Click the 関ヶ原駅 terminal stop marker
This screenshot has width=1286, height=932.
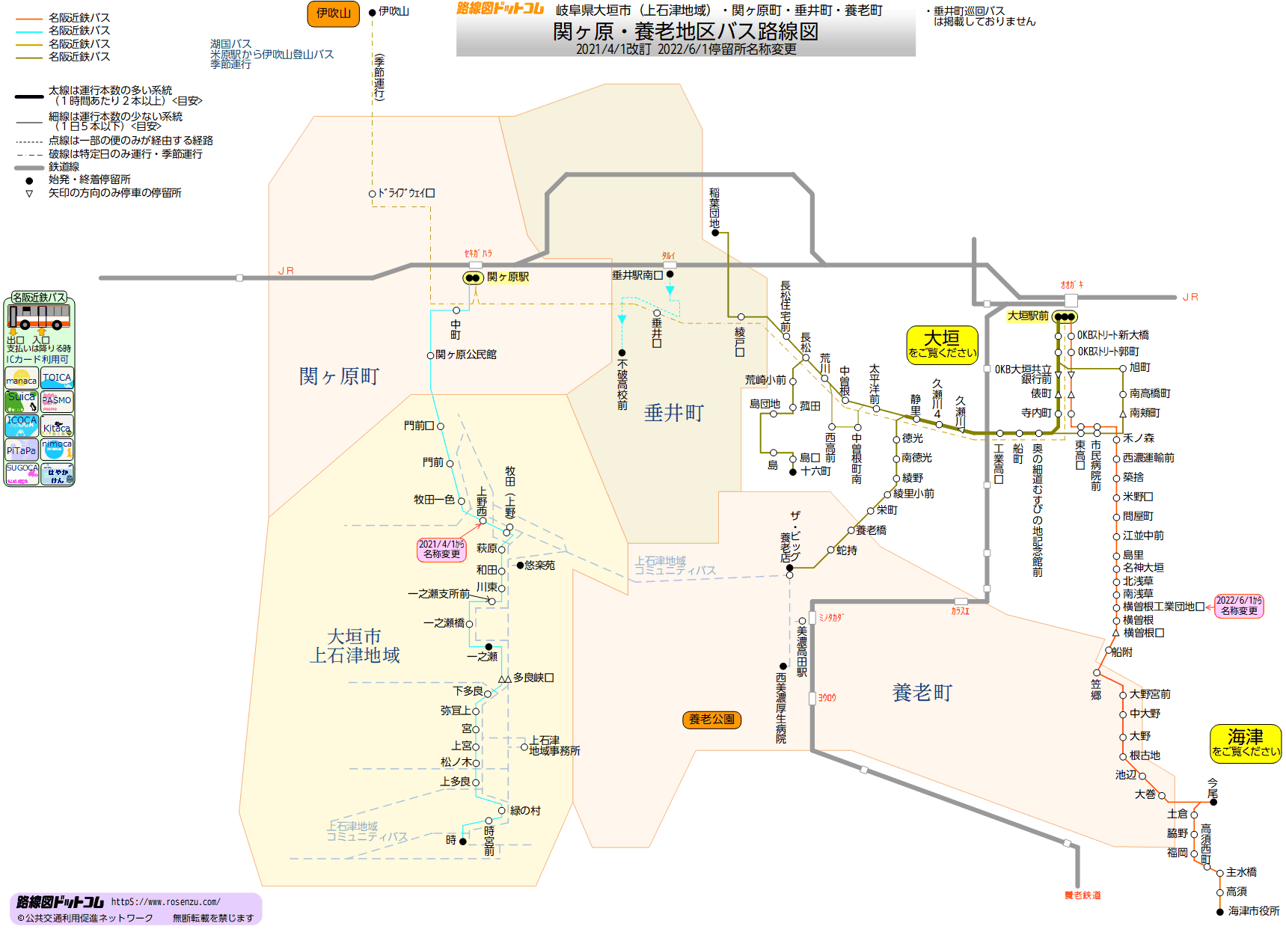[x=473, y=278]
